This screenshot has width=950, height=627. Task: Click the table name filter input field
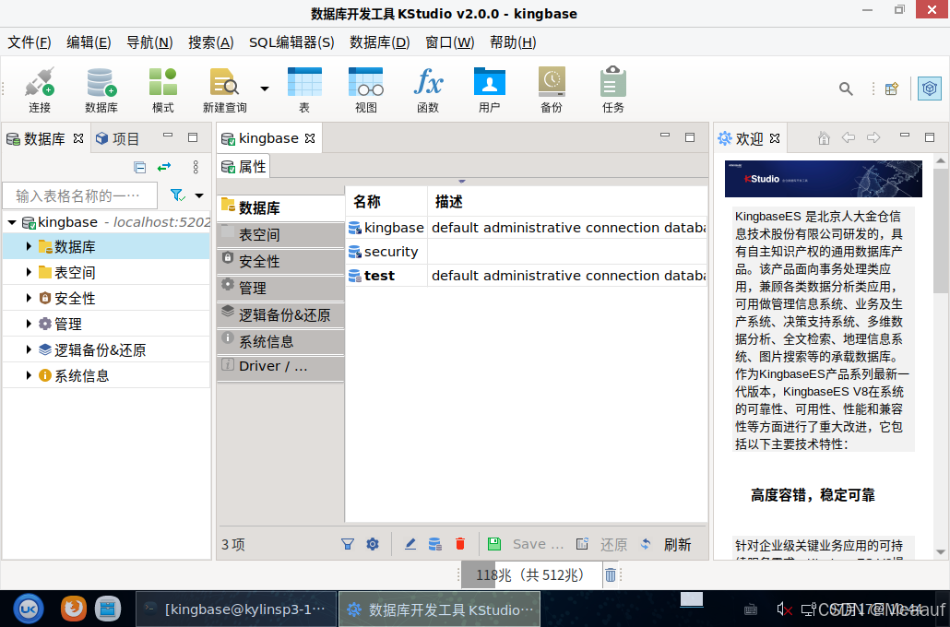80,195
